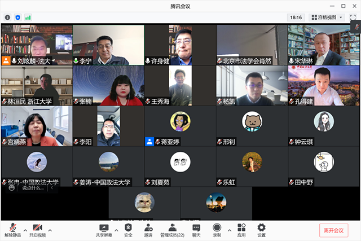Turn on camera with 开启视频
Screen dimensions: 361x241
(x=37, y=230)
